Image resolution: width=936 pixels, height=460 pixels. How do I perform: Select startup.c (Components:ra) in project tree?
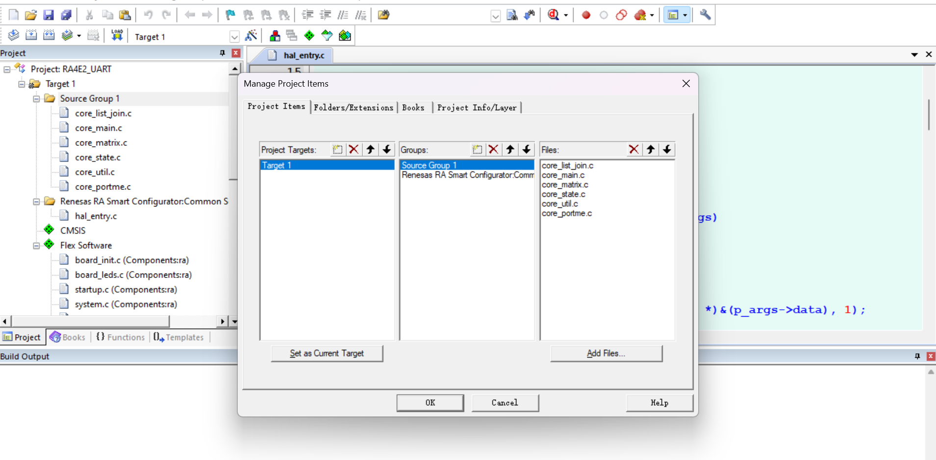click(126, 290)
